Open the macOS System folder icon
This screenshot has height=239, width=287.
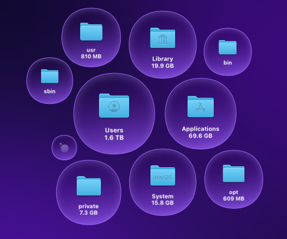tap(163, 176)
